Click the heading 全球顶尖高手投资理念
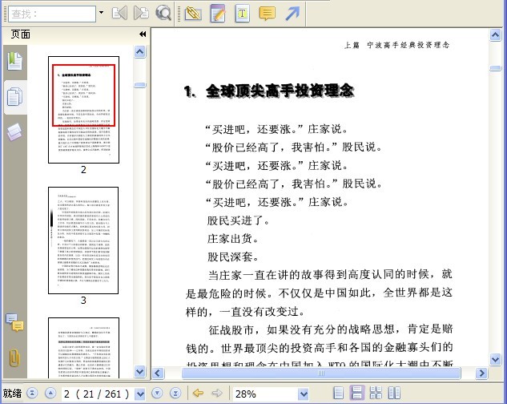Screen dimensions: 507x404 [x=280, y=91]
